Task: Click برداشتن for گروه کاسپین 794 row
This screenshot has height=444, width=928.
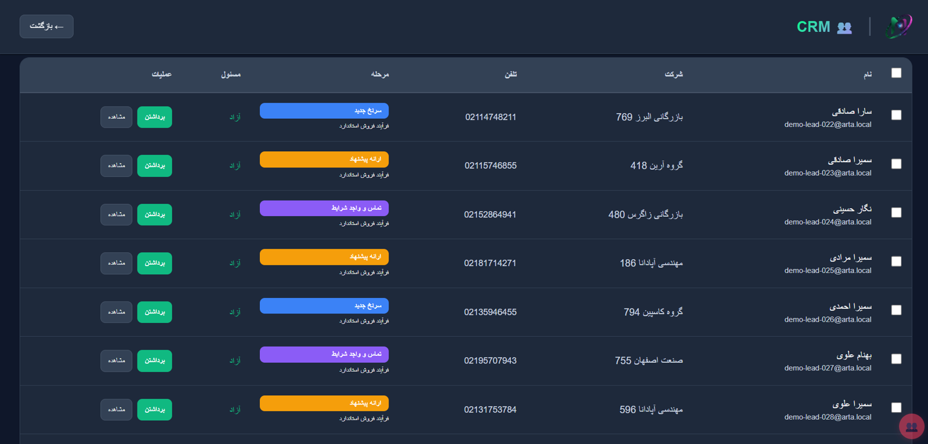Action: click(154, 312)
